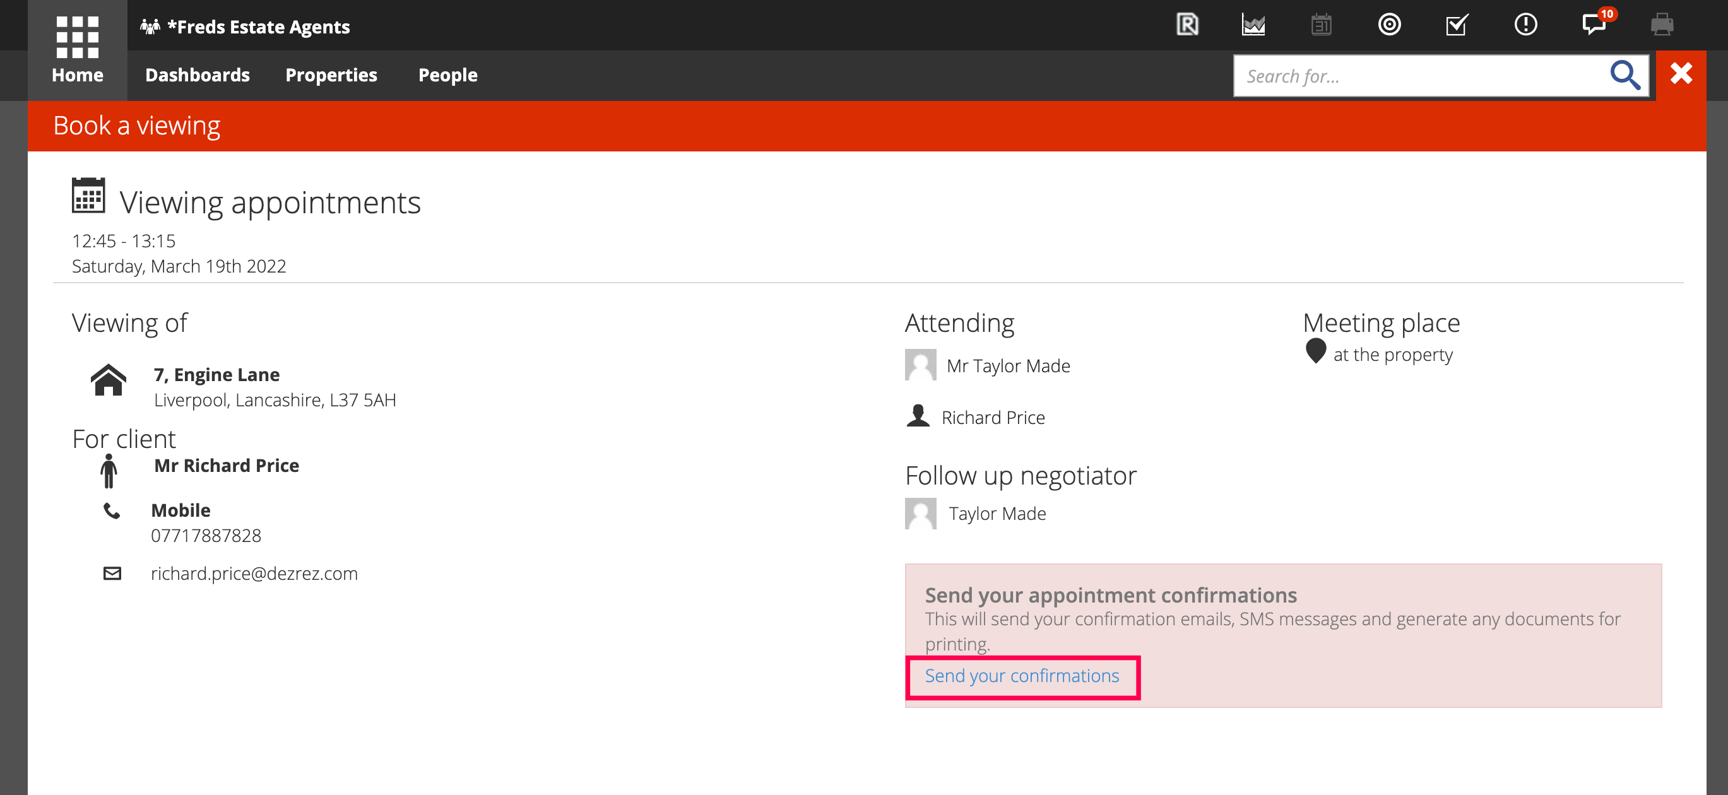Screen dimensions: 1728x795
Task: Click the phone icon next to Mobile
Action: click(111, 511)
